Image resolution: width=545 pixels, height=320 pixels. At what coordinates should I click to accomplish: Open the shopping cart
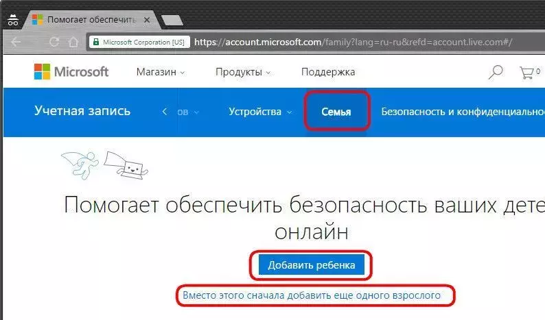pos(530,73)
